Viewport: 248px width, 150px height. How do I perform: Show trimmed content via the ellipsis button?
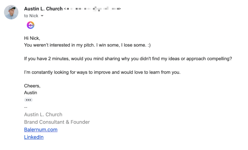click(28, 100)
